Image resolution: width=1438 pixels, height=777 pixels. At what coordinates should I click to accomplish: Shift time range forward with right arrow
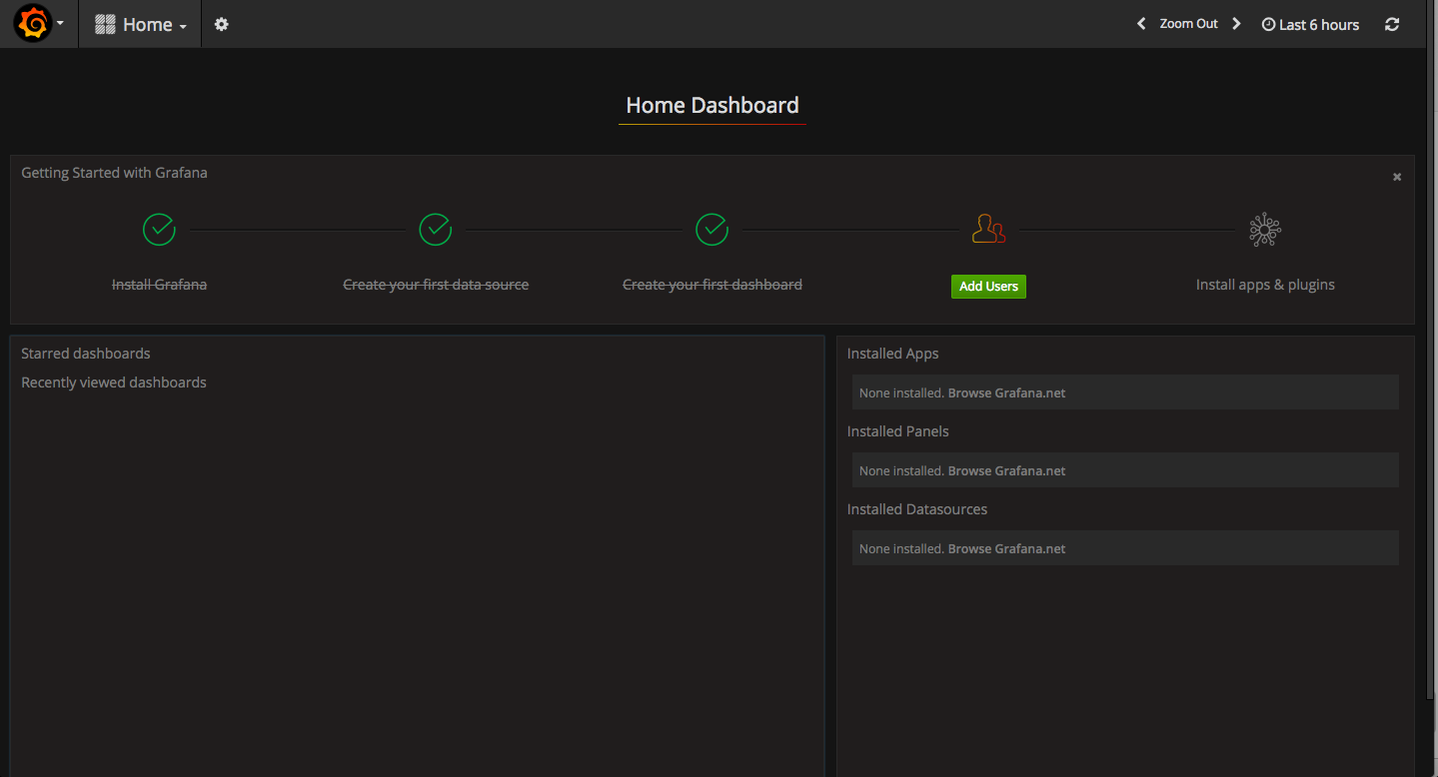[1236, 24]
